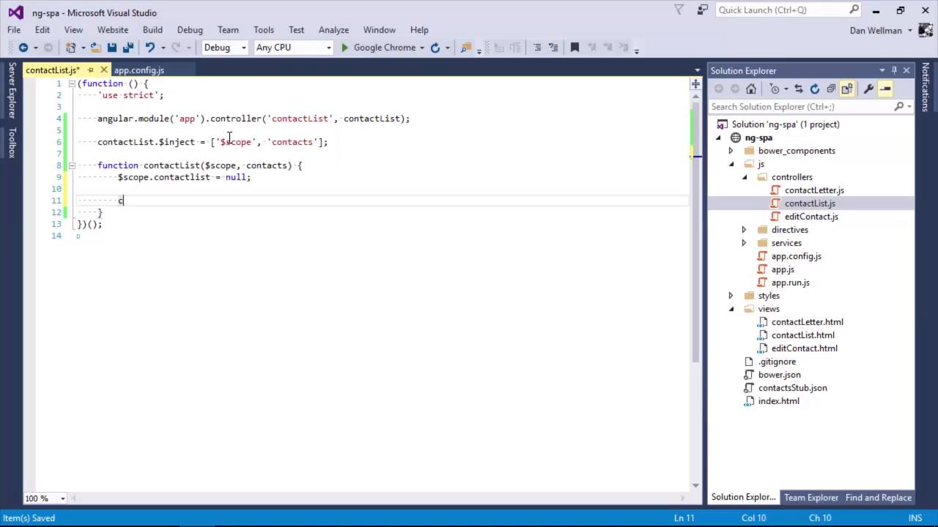Undo the last edit with the Undo icon

[150, 48]
